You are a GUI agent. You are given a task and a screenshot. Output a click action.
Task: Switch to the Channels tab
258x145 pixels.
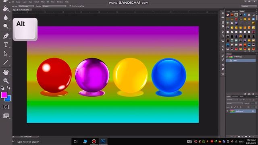(235, 97)
